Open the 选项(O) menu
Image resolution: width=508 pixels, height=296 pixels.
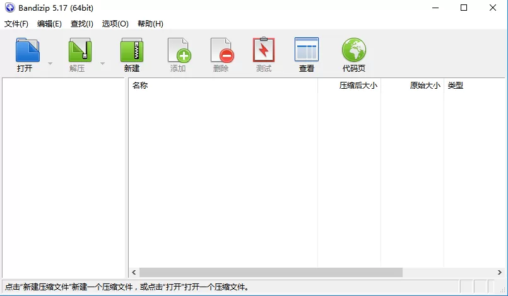pyautogui.click(x=115, y=23)
